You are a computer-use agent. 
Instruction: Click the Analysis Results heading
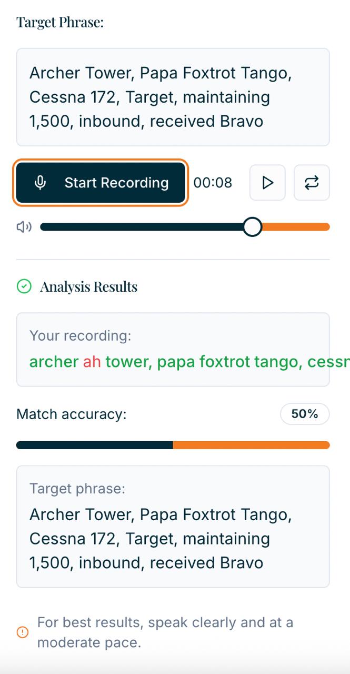click(x=89, y=286)
